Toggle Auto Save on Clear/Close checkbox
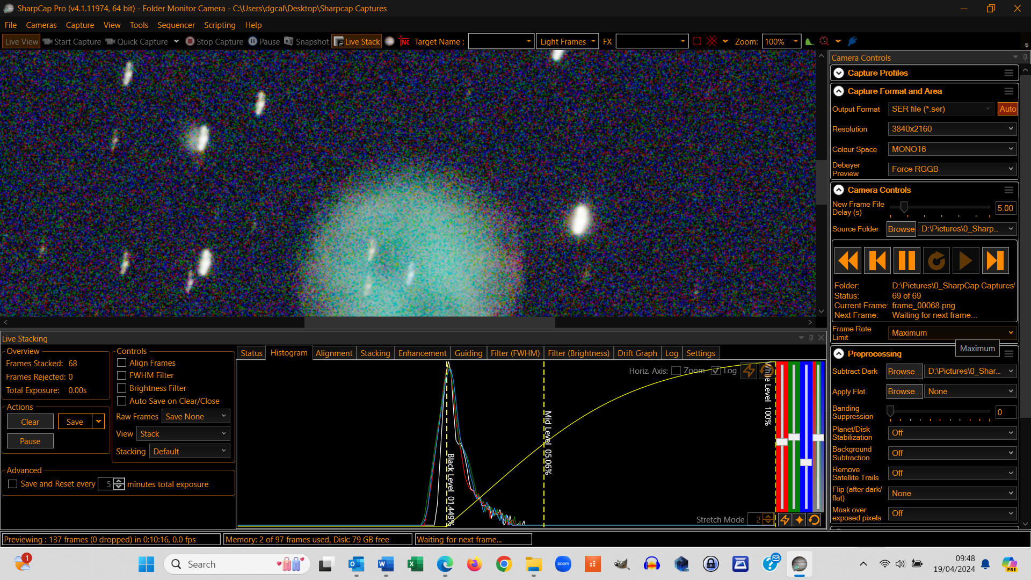This screenshot has width=1031, height=580. [122, 401]
